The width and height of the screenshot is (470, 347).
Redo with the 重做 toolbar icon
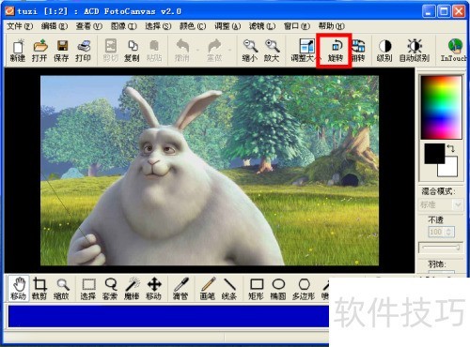pos(214,51)
